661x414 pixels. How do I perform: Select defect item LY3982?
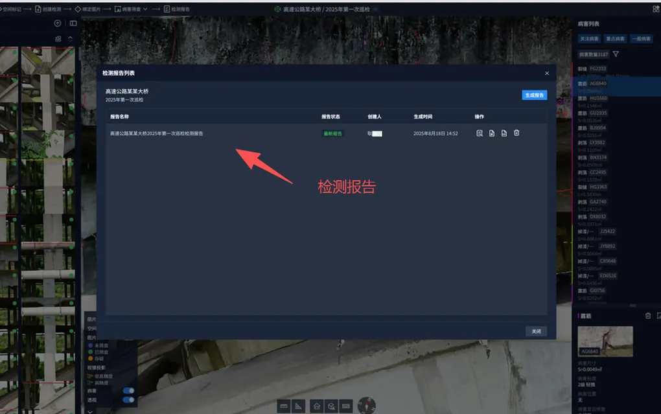(597, 143)
